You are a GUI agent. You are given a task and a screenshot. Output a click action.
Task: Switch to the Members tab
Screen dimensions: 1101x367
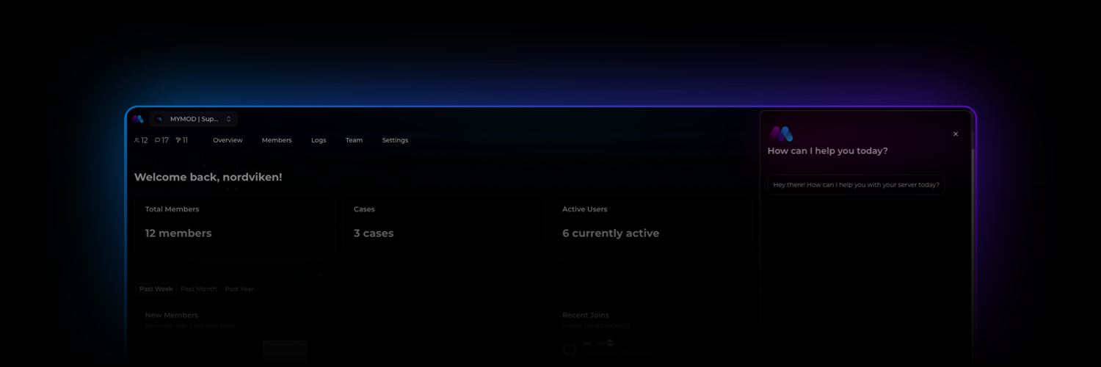coord(277,140)
